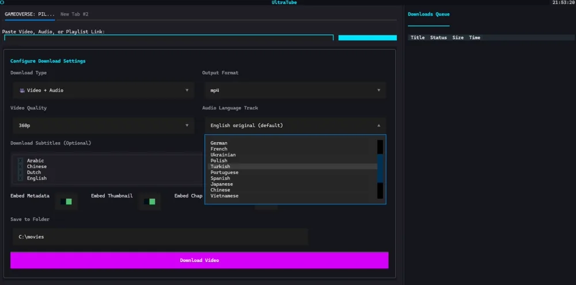Viewport: 576px width, 285px height.
Task: Click the people icon next to Video + Audio
Action: coord(22,90)
